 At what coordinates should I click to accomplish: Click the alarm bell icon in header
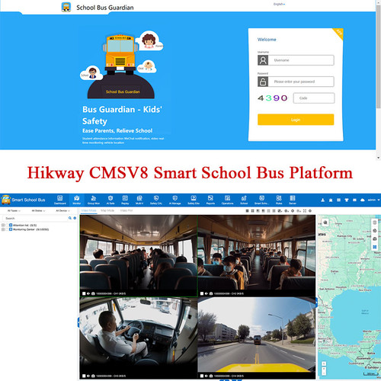click(x=331, y=200)
